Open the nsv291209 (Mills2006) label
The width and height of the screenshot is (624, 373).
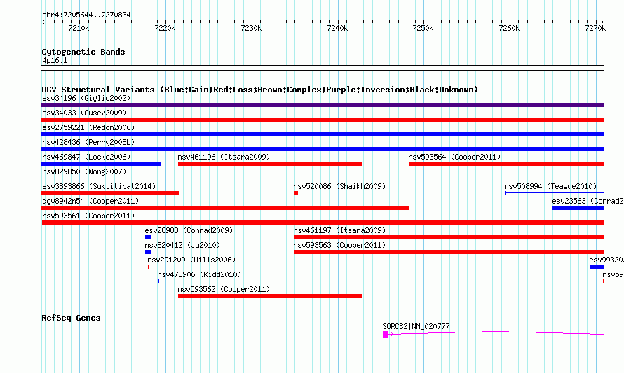pyautogui.click(x=191, y=260)
